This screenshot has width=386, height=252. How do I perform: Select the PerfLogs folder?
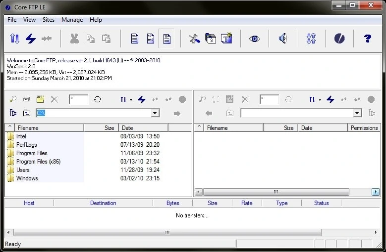(x=27, y=144)
